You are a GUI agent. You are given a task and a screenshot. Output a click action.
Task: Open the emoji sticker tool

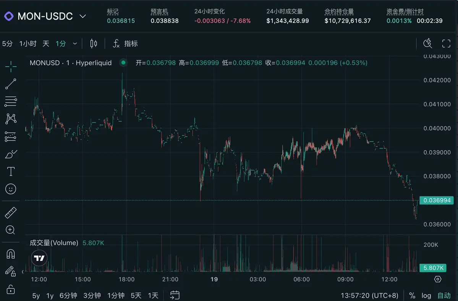11,189
